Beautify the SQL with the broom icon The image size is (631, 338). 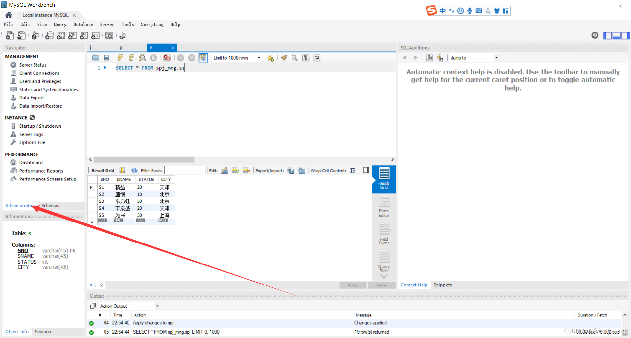pos(284,58)
